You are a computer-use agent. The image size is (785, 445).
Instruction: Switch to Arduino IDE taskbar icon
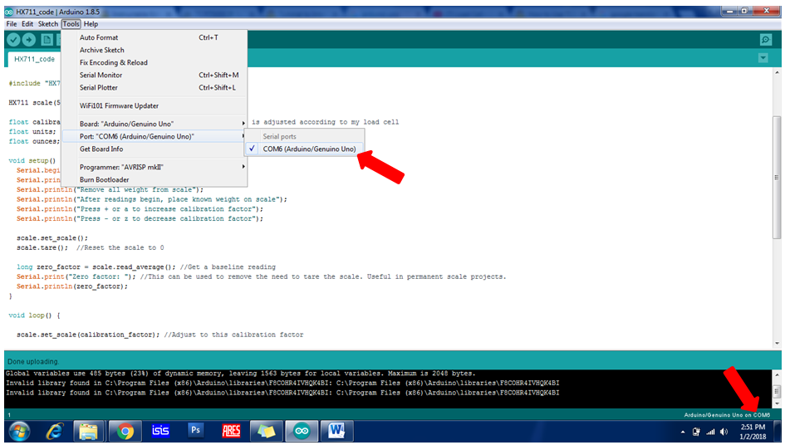[x=302, y=431]
